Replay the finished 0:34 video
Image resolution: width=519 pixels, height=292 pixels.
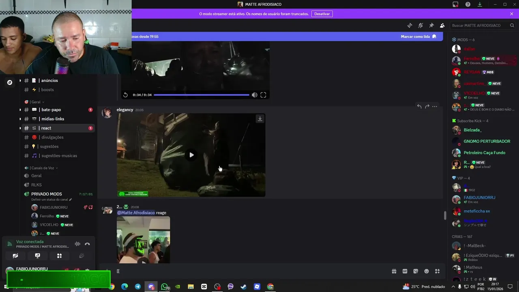(126, 95)
